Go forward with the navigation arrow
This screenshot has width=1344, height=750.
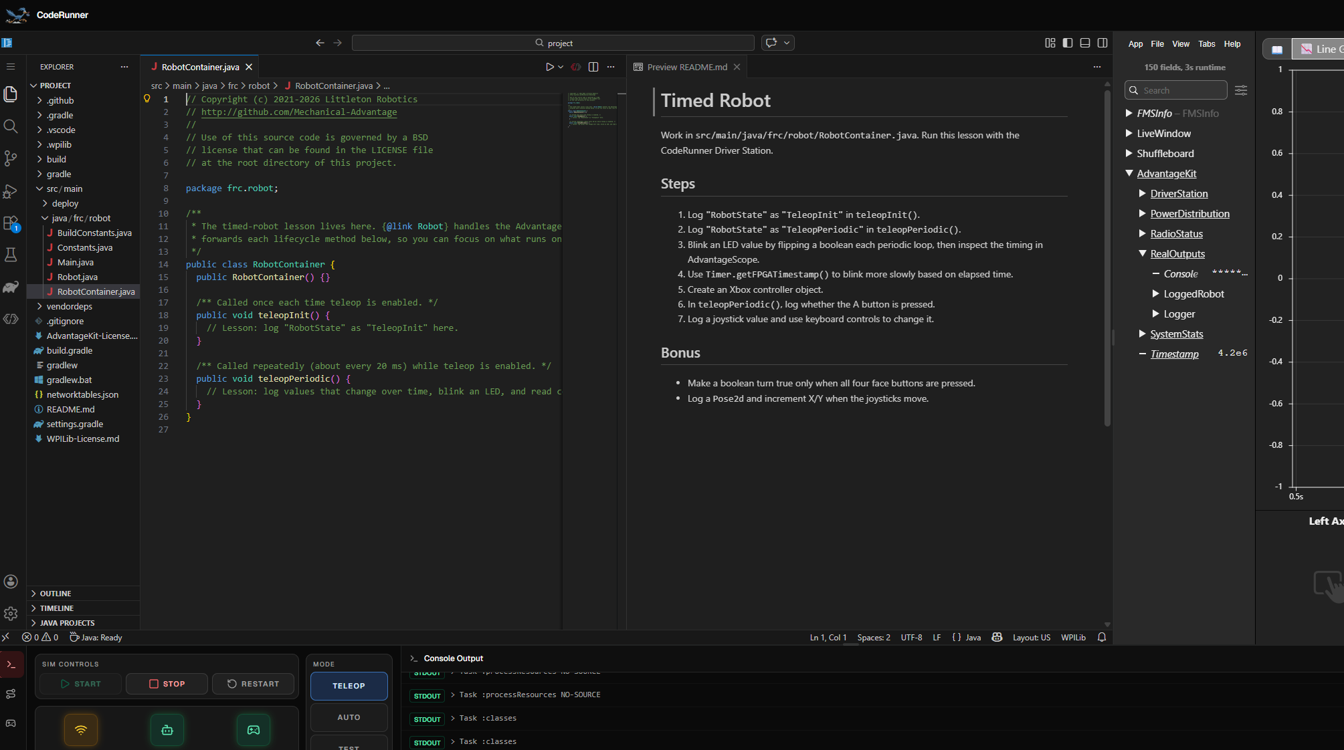coord(338,43)
